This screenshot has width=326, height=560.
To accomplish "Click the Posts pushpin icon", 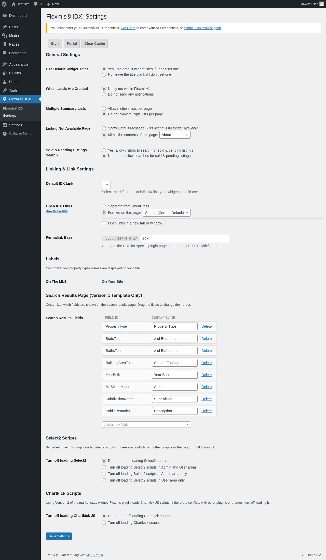I will (x=5, y=27).
